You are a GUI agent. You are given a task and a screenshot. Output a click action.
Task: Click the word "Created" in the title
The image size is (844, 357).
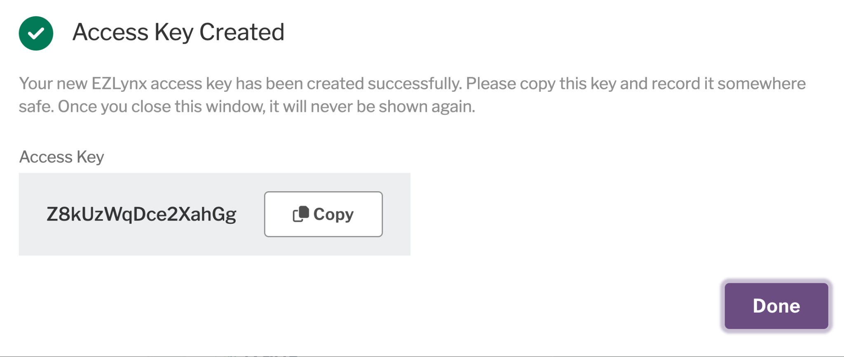242,32
